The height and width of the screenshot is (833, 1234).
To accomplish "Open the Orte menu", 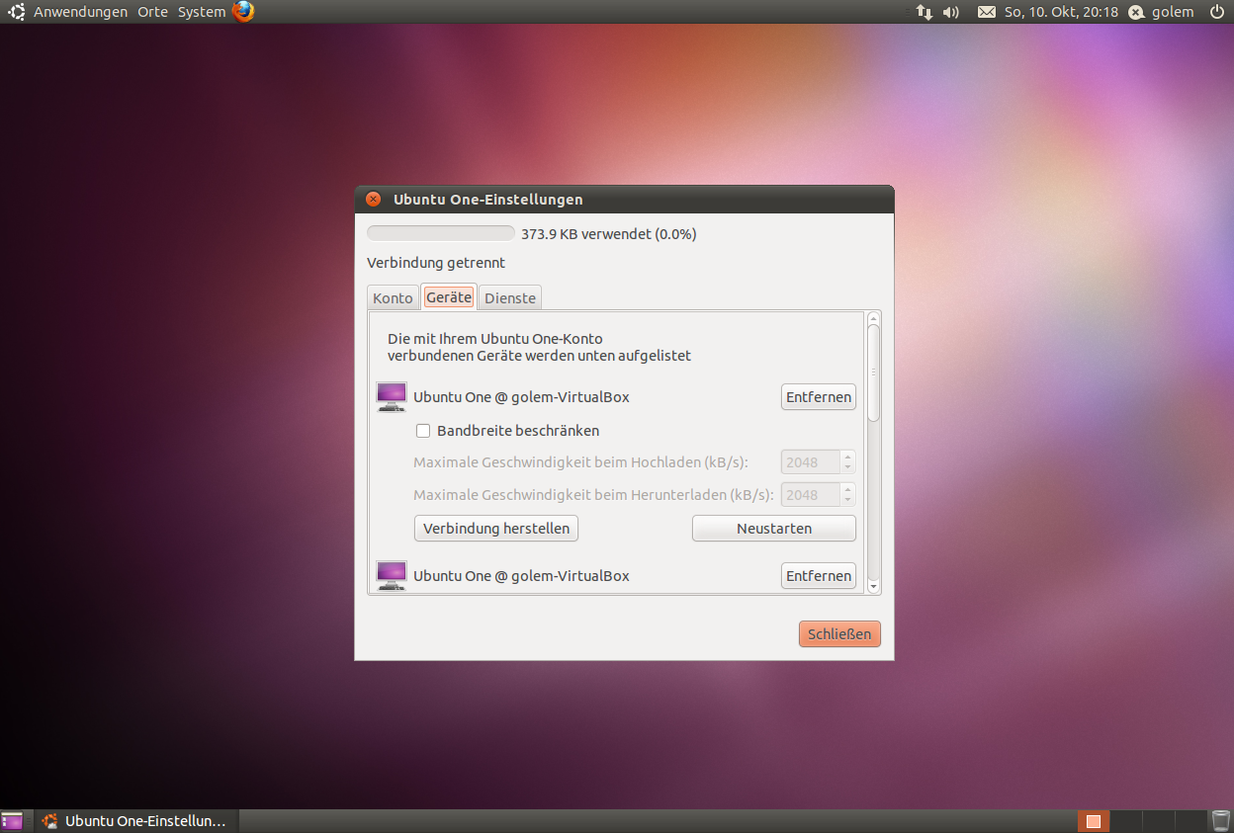I will [153, 12].
